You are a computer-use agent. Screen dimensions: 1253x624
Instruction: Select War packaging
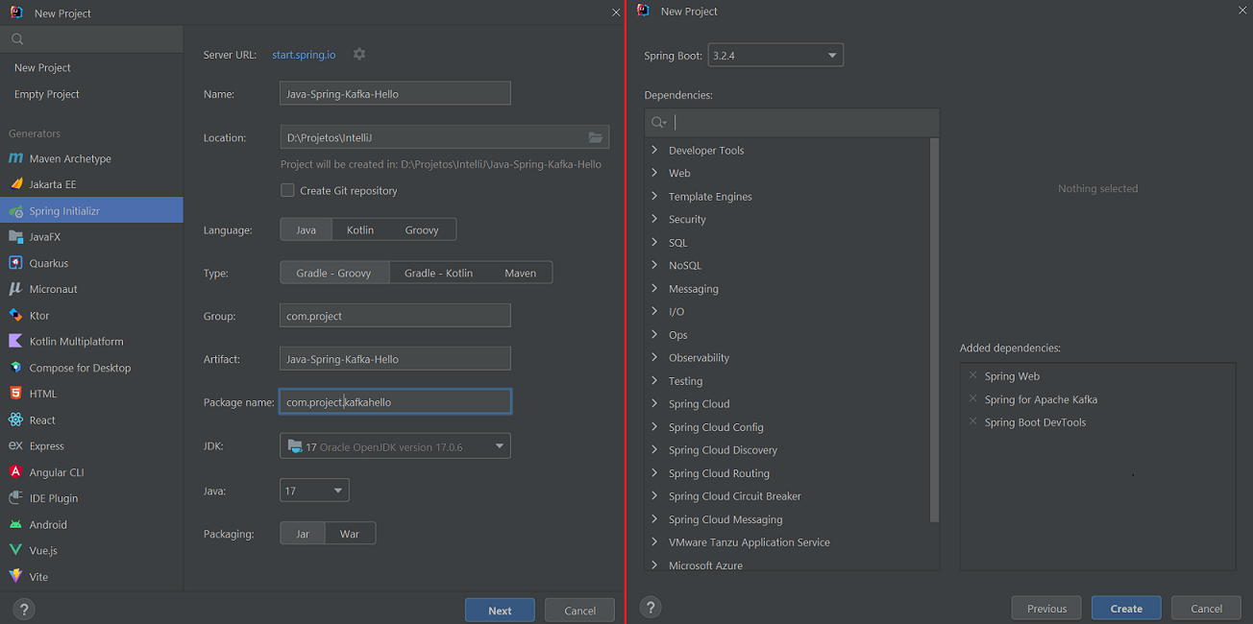click(x=350, y=534)
